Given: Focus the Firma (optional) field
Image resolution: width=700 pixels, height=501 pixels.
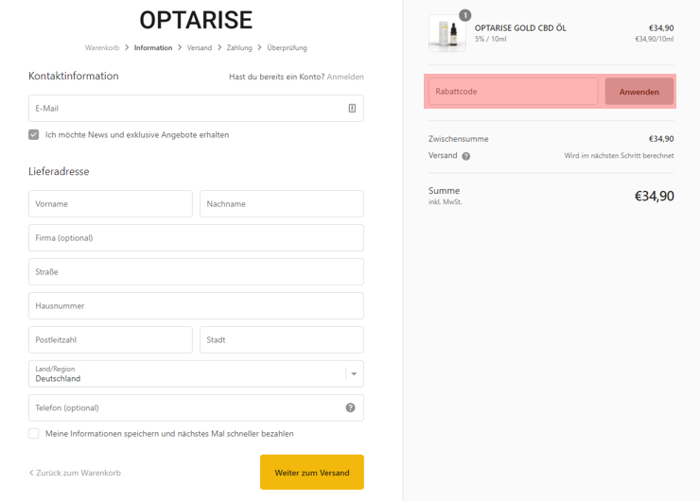Looking at the screenshot, I should [x=196, y=238].
